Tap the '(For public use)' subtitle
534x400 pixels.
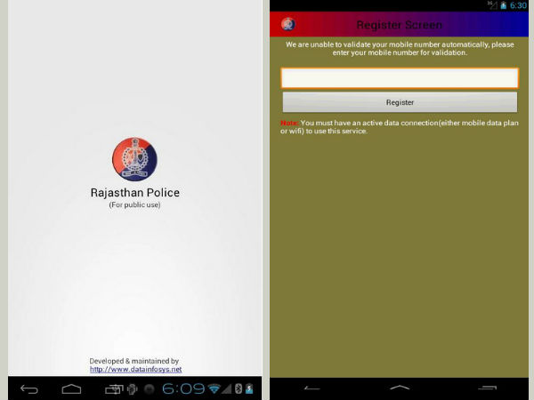tap(134, 204)
